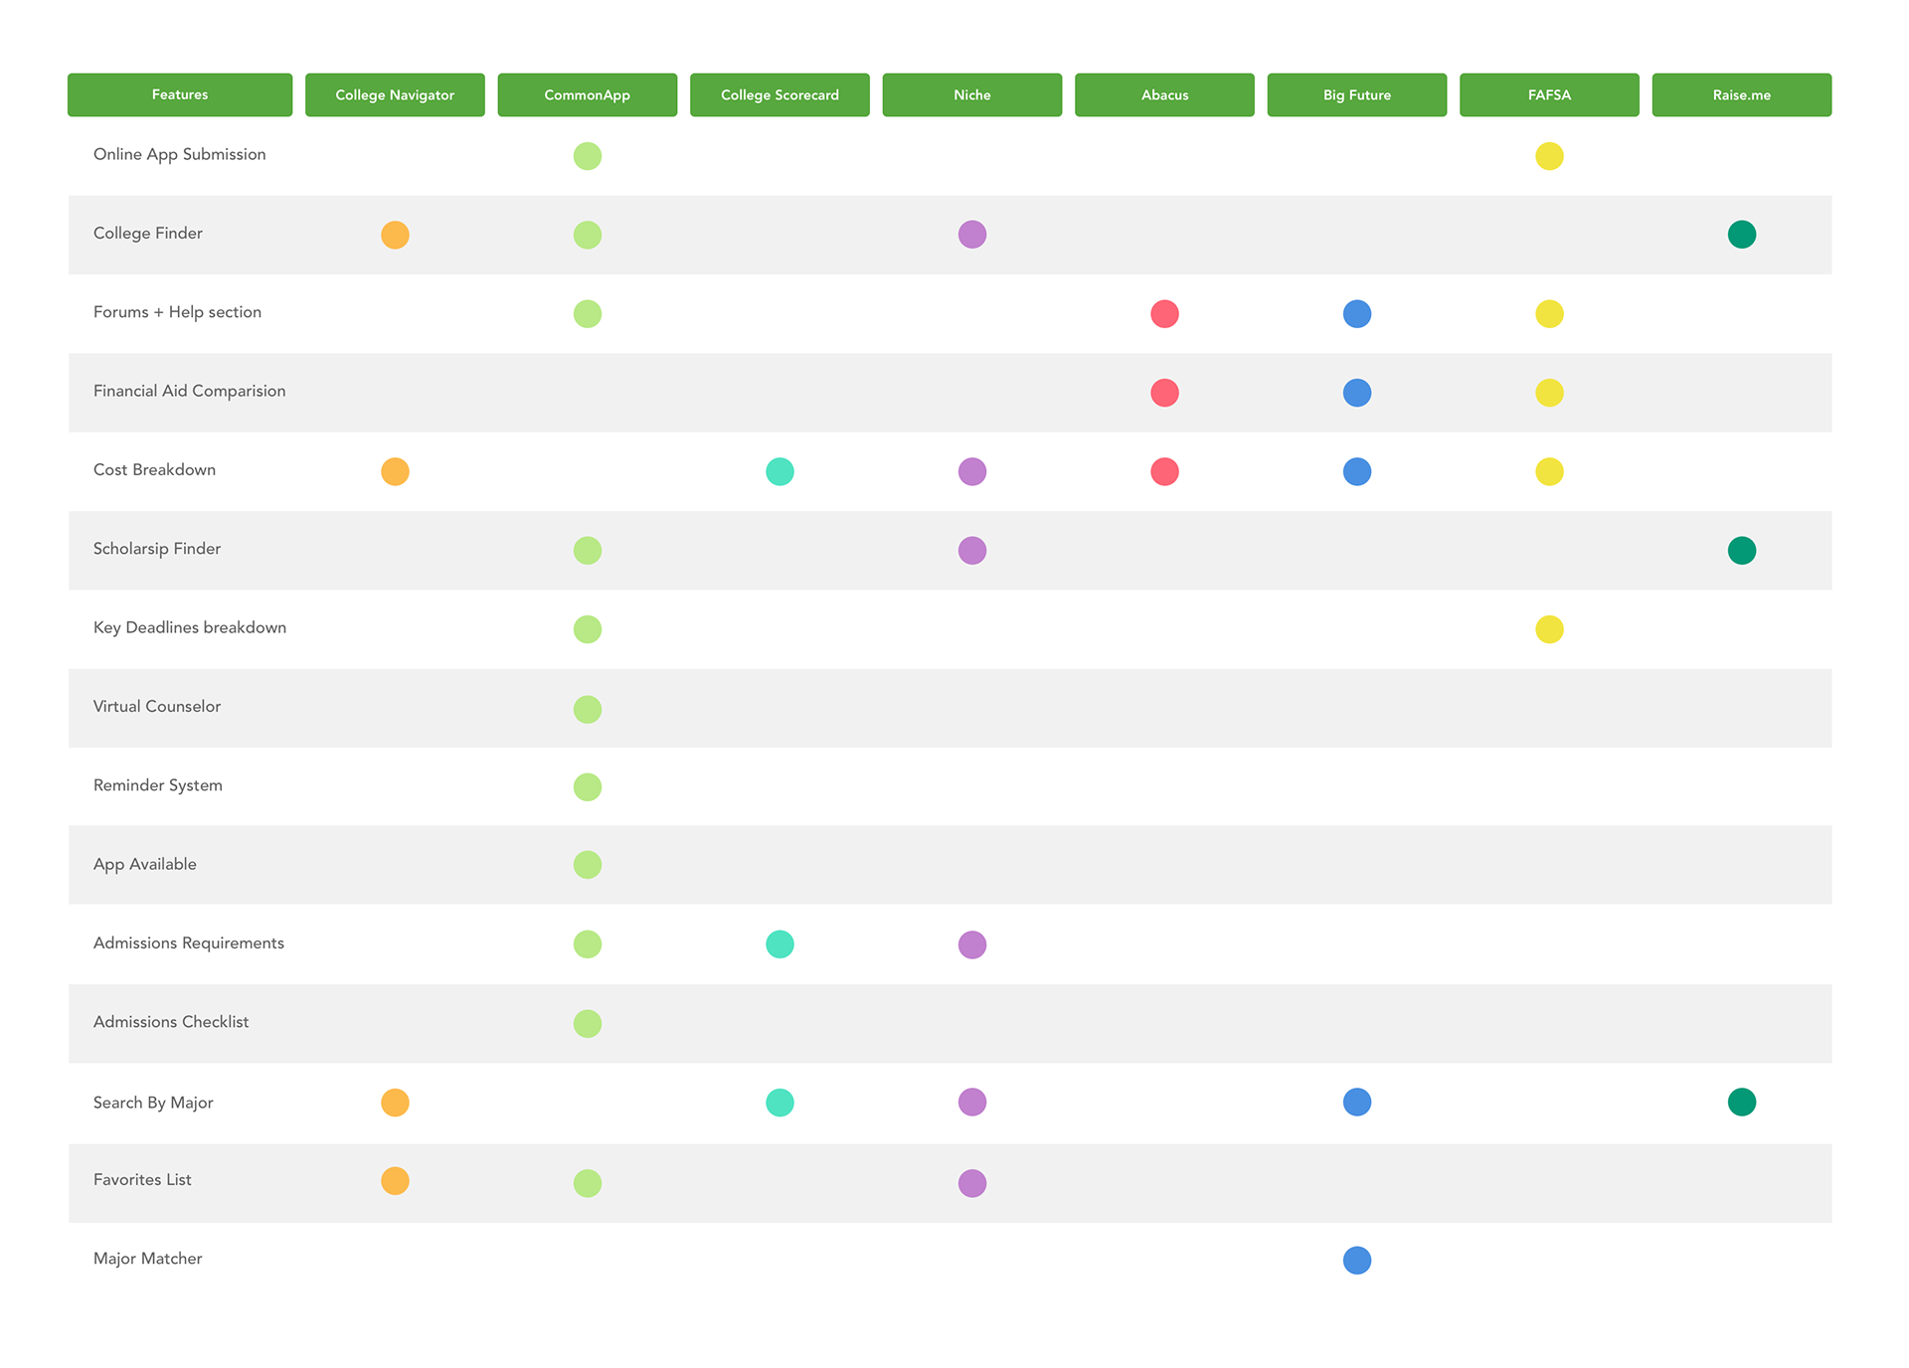1909x1368 pixels.
Task: Click the 'Scholarsip Finder' row label
Action: (157, 549)
